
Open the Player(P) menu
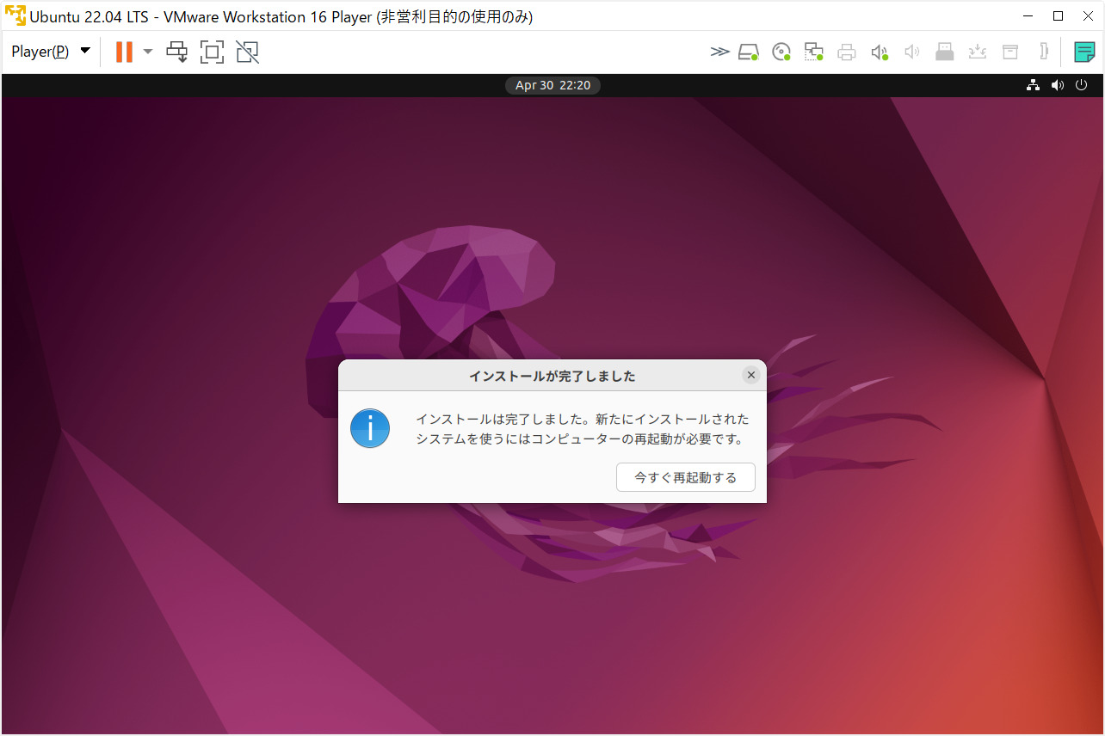(x=50, y=52)
